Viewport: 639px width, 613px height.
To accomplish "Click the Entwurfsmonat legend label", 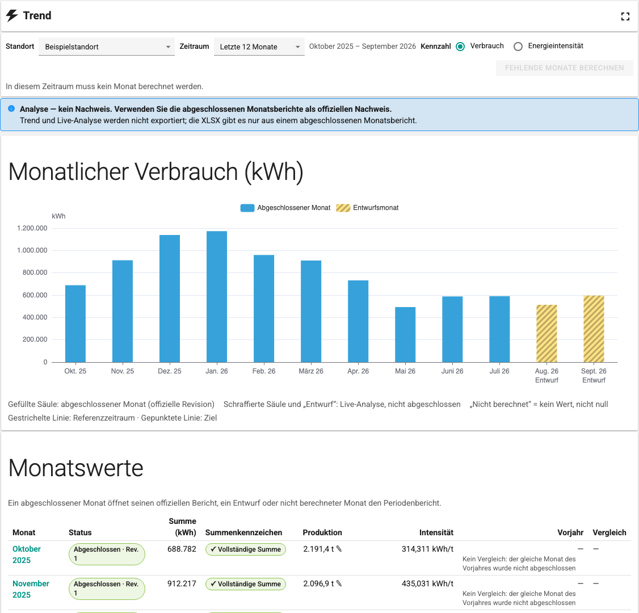I will point(376,208).
